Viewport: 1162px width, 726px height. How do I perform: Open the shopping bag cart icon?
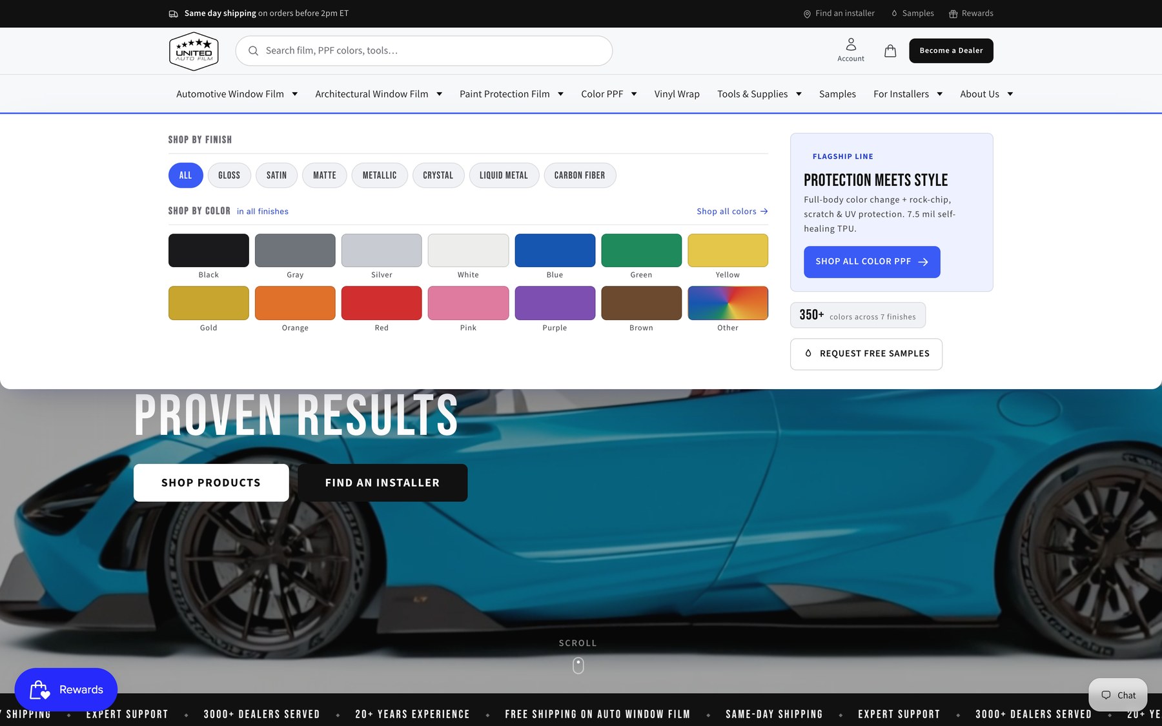[x=890, y=51]
